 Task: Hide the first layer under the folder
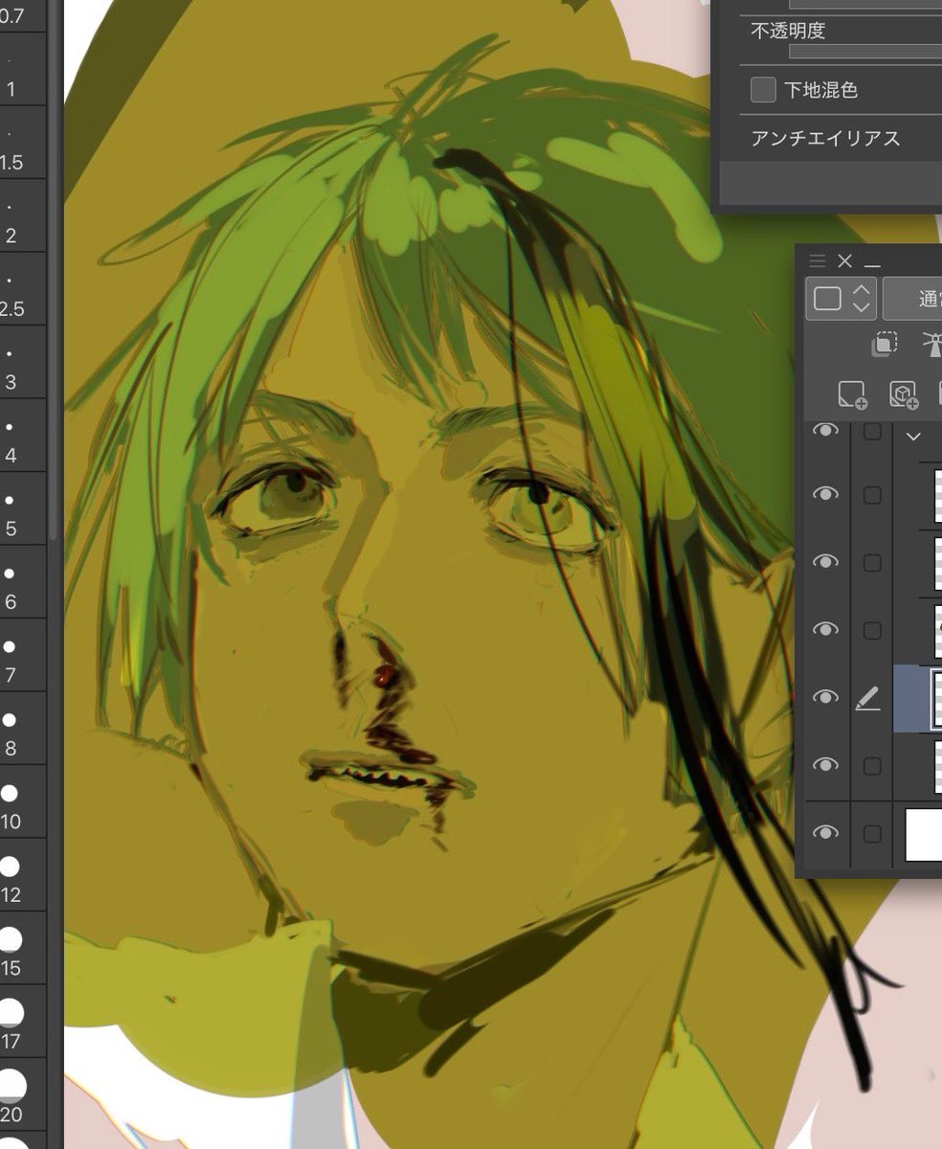click(x=825, y=494)
